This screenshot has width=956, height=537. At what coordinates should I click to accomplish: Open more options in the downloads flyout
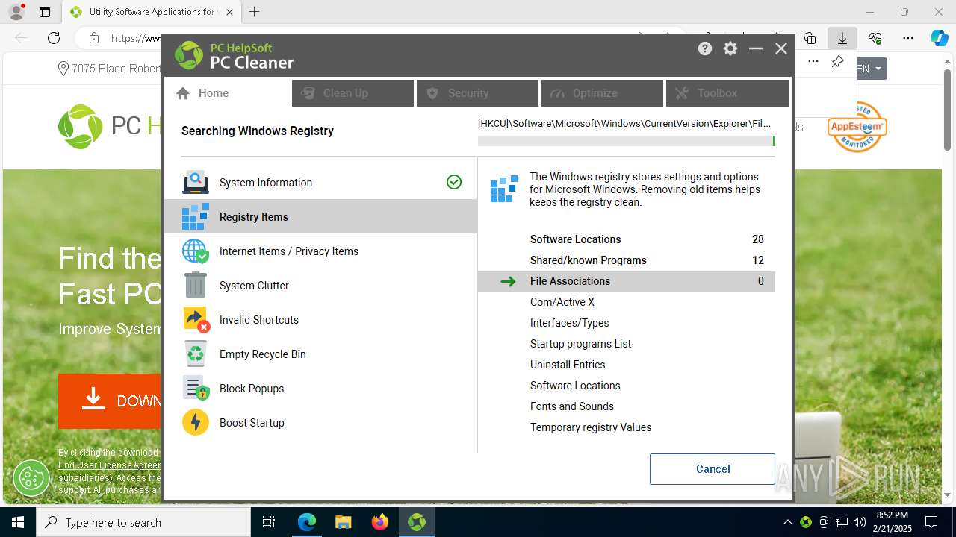[x=813, y=62]
